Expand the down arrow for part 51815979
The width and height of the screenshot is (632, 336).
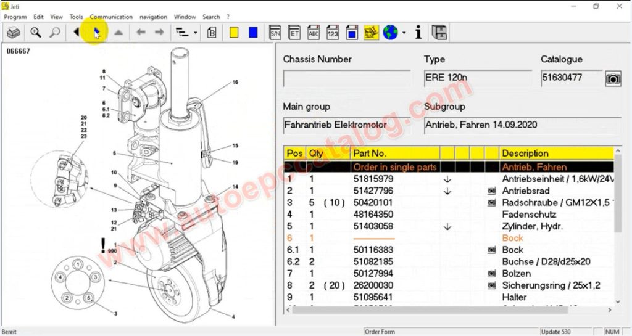pyautogui.click(x=447, y=179)
